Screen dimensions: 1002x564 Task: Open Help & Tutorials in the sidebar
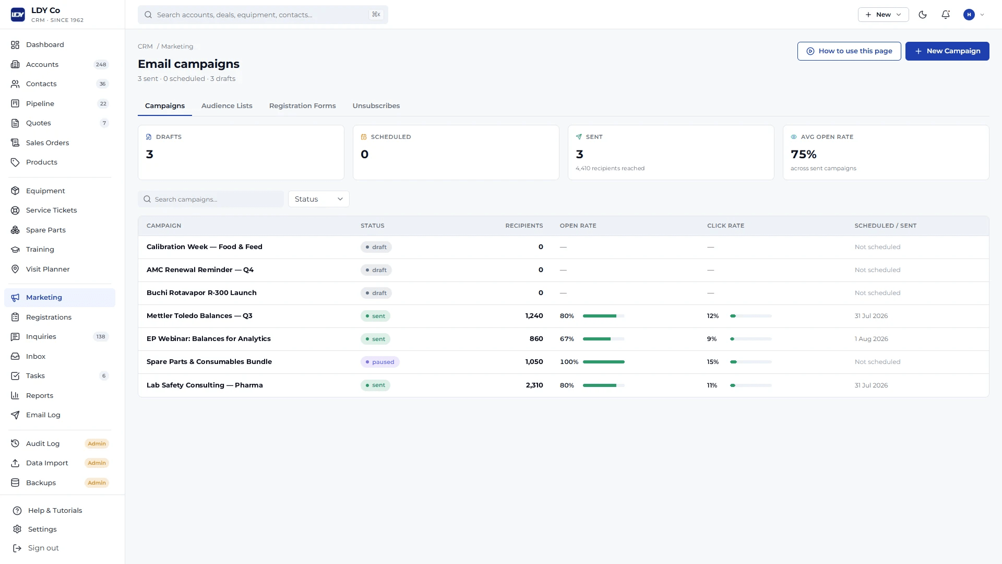(55, 511)
